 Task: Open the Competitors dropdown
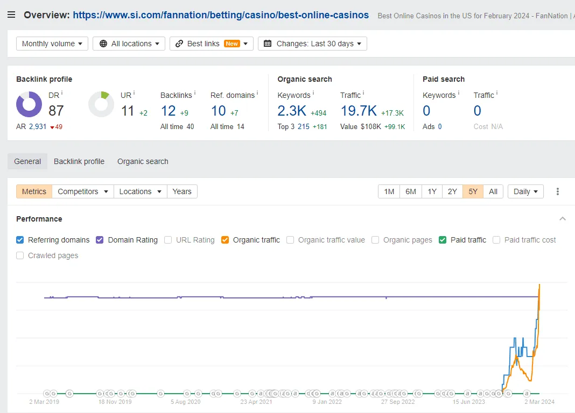tap(82, 191)
